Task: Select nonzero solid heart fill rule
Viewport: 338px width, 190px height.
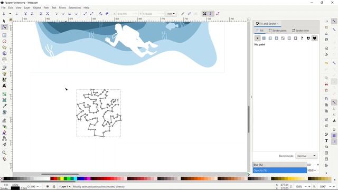Action: [x=315, y=38]
